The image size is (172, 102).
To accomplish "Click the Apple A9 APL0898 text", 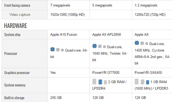I will pyautogui.click(x=107, y=35).
